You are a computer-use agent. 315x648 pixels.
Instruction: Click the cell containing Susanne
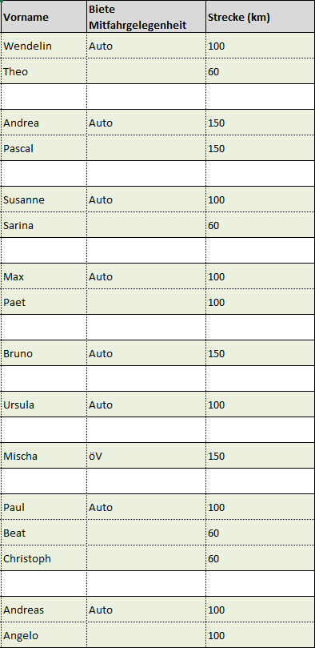44,199
